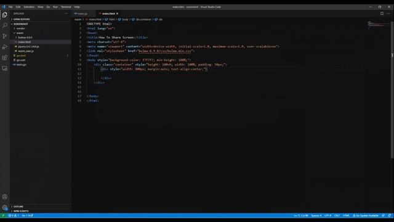Open the Run menu
This screenshot has height=222, width=394.
coord(55,7)
